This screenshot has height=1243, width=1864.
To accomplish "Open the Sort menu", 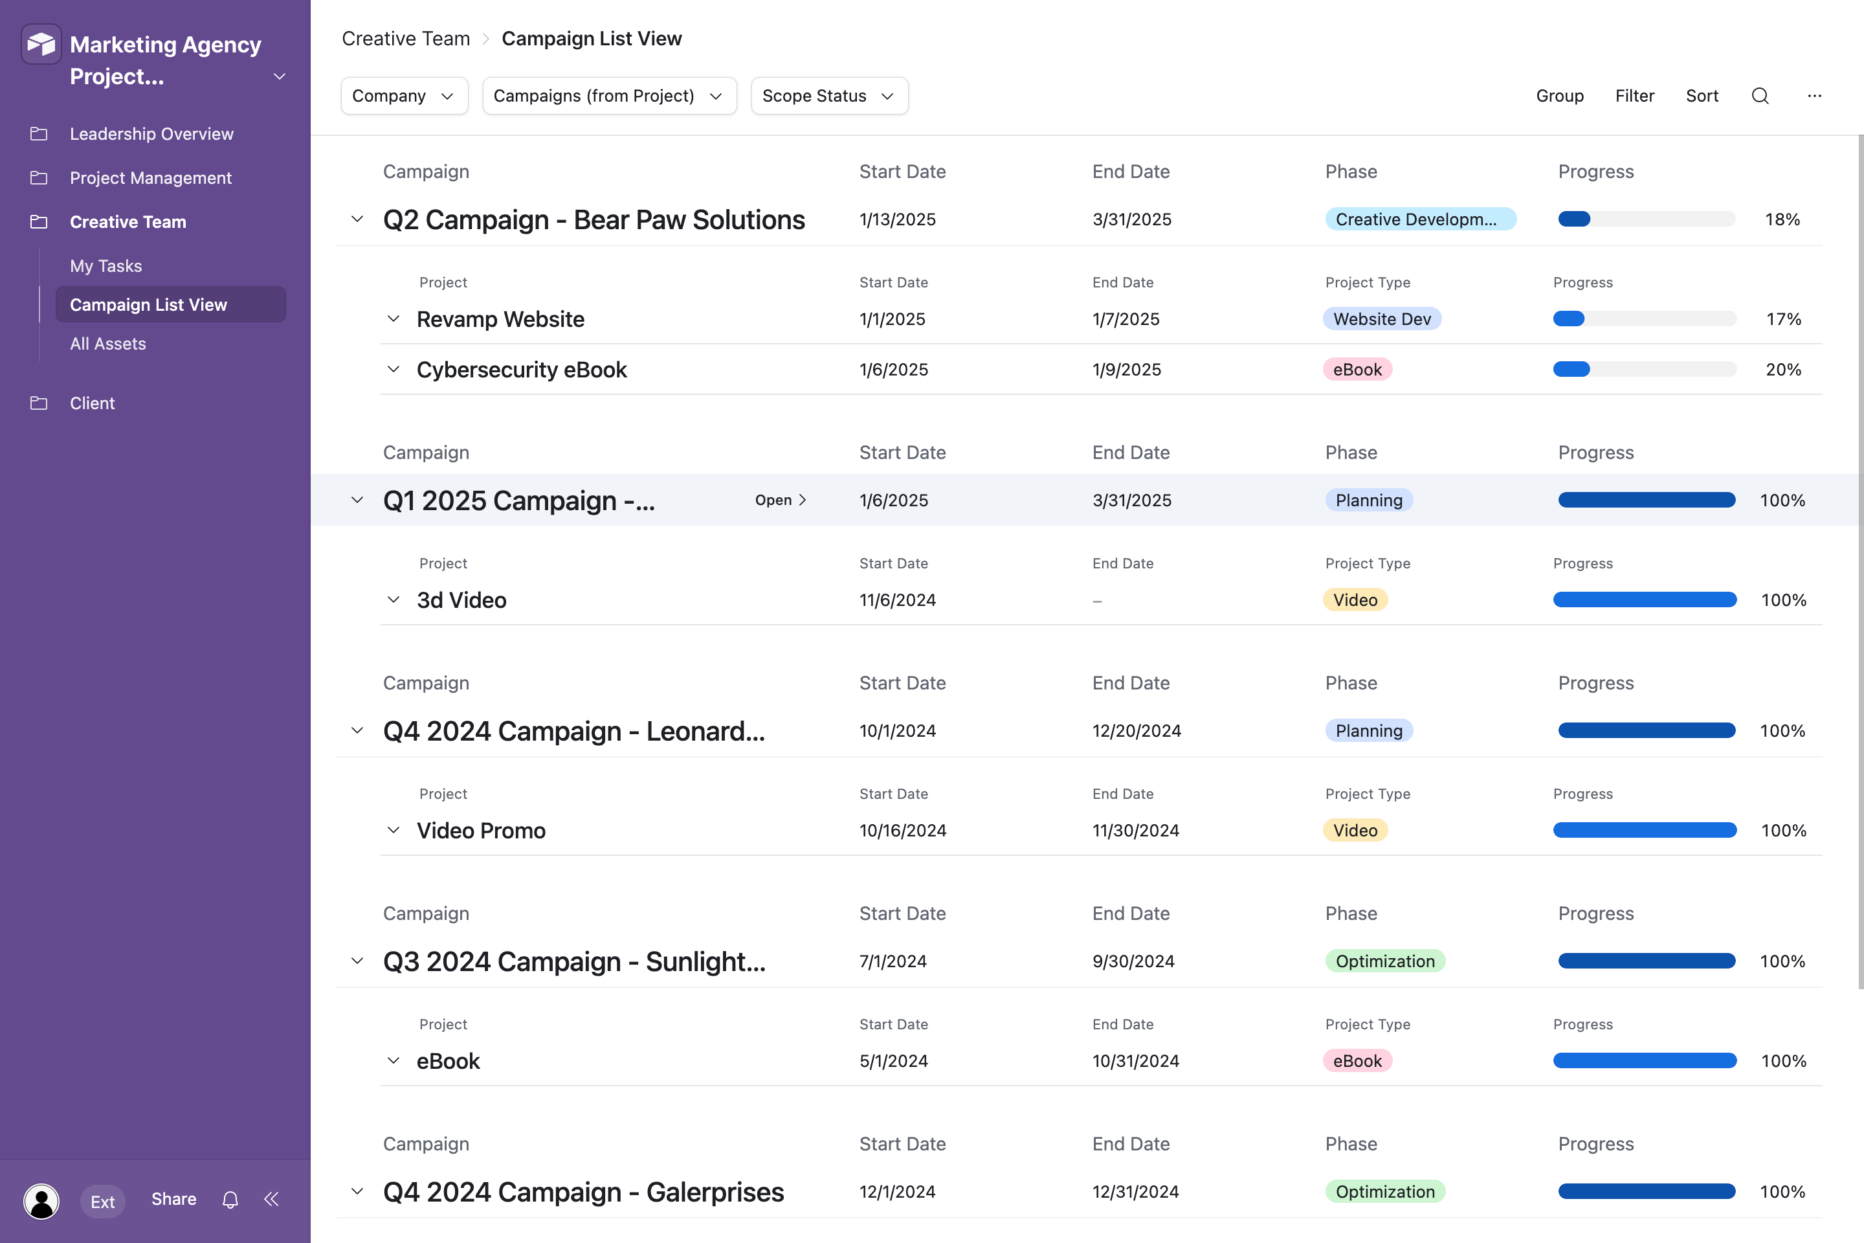I will click(1702, 96).
